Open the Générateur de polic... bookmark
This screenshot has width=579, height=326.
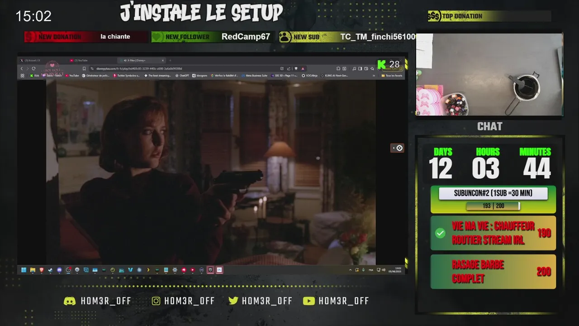pyautogui.click(x=95, y=76)
